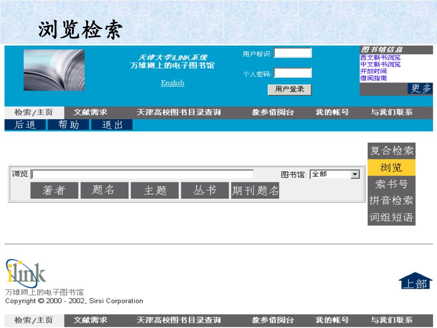Screen dimensions: 437x328
Task: Switch to 索书号 side menu item
Action: click(x=392, y=184)
